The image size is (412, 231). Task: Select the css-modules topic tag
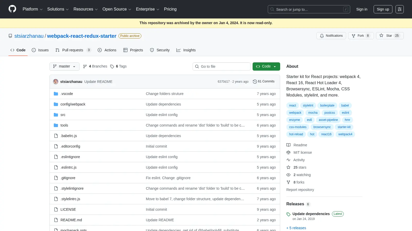pos(298,127)
